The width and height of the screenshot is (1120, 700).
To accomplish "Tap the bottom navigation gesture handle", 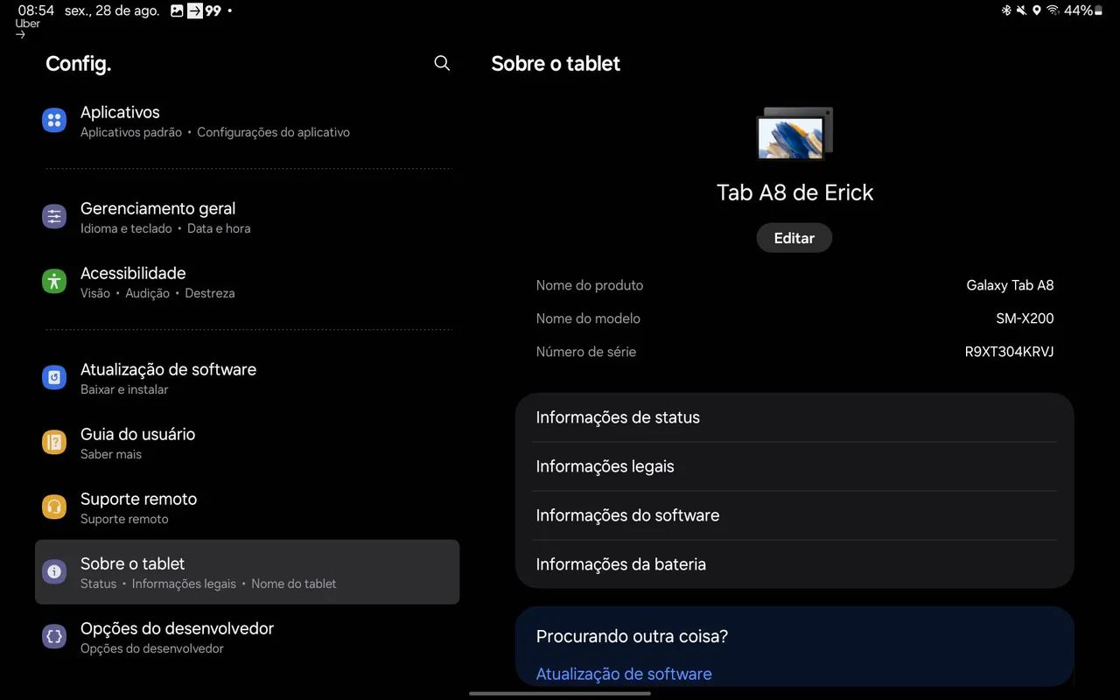I will coord(560,693).
